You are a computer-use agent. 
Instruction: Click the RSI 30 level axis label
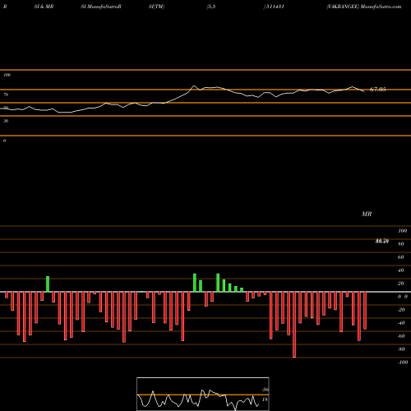(6, 121)
